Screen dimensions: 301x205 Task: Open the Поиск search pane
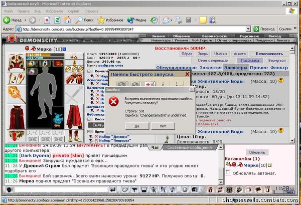click(84, 20)
